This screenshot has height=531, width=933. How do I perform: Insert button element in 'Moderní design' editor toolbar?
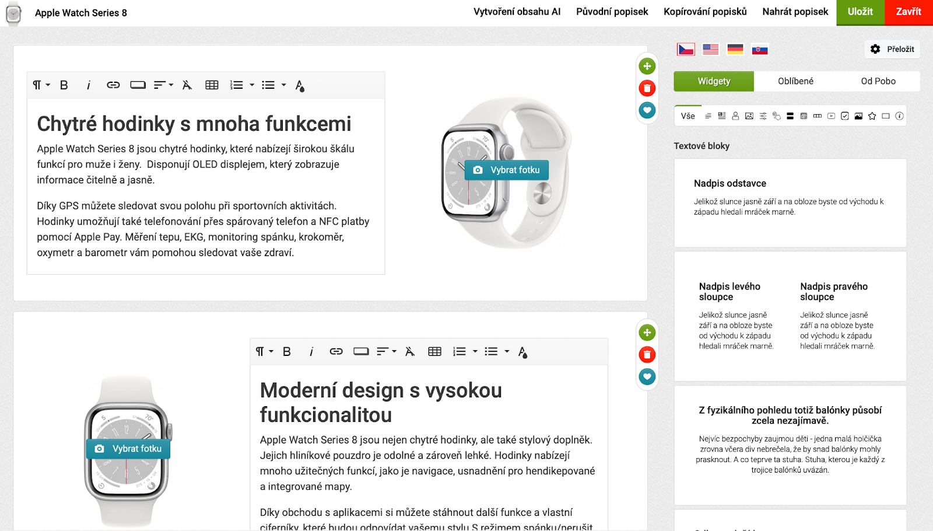point(361,351)
